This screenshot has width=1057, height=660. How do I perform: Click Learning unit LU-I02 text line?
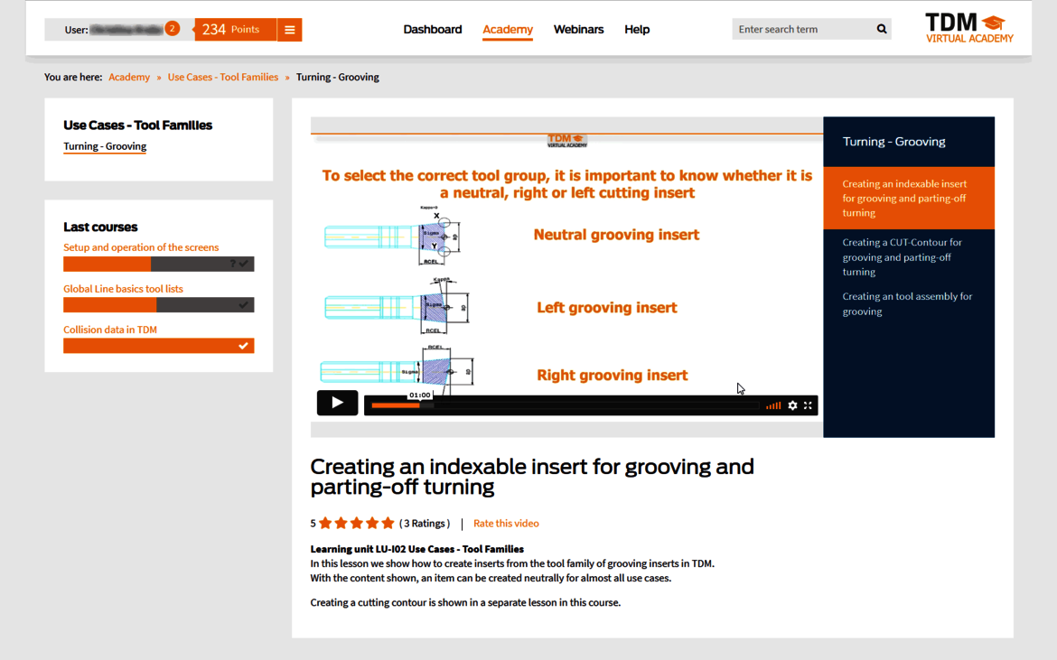point(416,549)
